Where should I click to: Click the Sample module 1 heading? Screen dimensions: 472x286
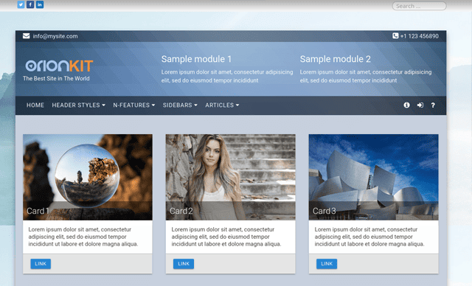(x=196, y=59)
